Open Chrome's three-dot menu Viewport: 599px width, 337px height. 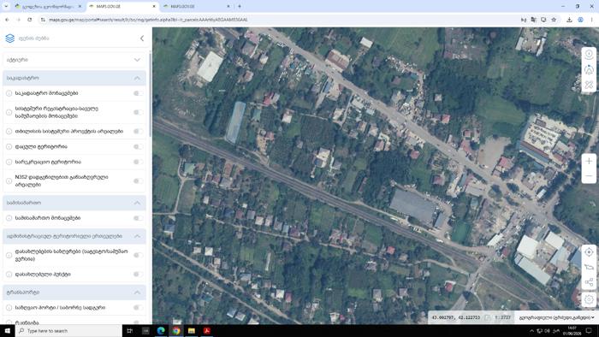(x=592, y=20)
